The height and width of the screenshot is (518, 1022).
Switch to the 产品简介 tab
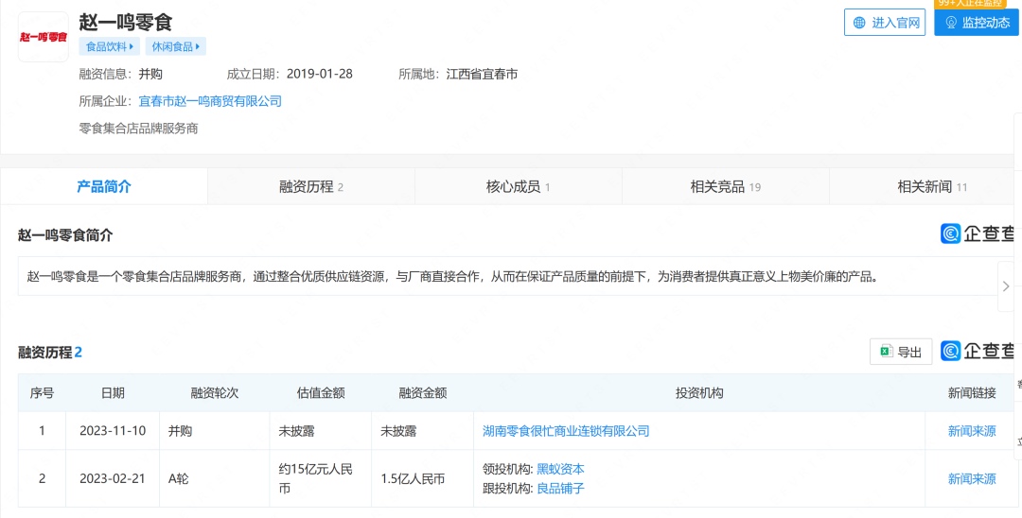104,187
